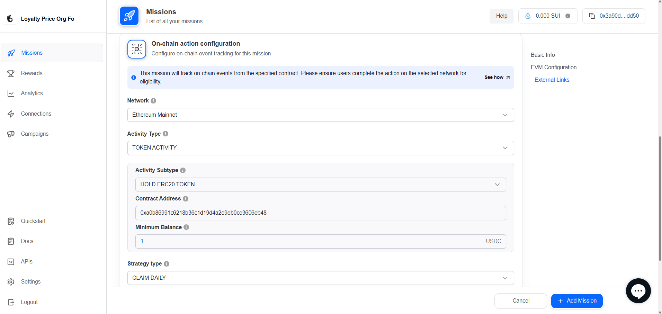Click the Contract Address help info icon
The image size is (662, 314).
click(186, 199)
